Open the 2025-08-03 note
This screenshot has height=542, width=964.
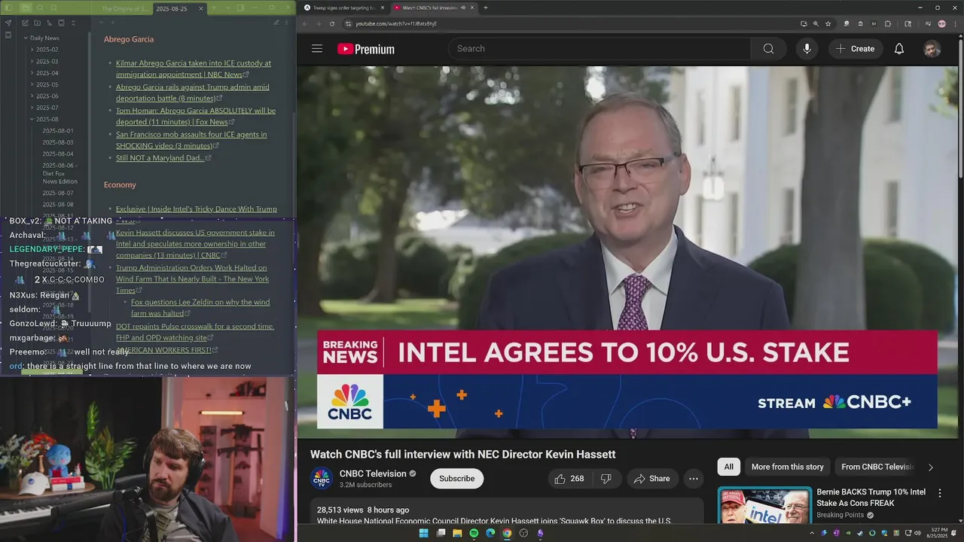click(x=58, y=142)
